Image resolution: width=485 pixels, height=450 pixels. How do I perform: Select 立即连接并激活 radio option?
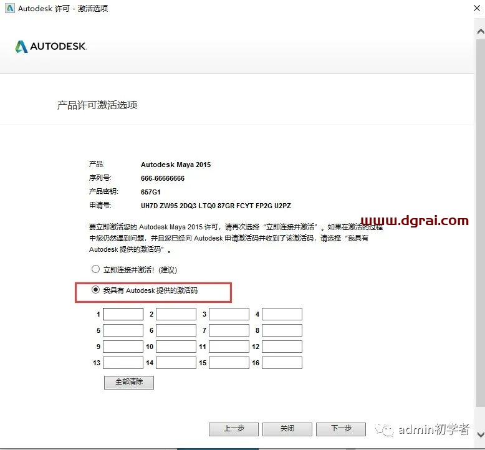point(95,269)
